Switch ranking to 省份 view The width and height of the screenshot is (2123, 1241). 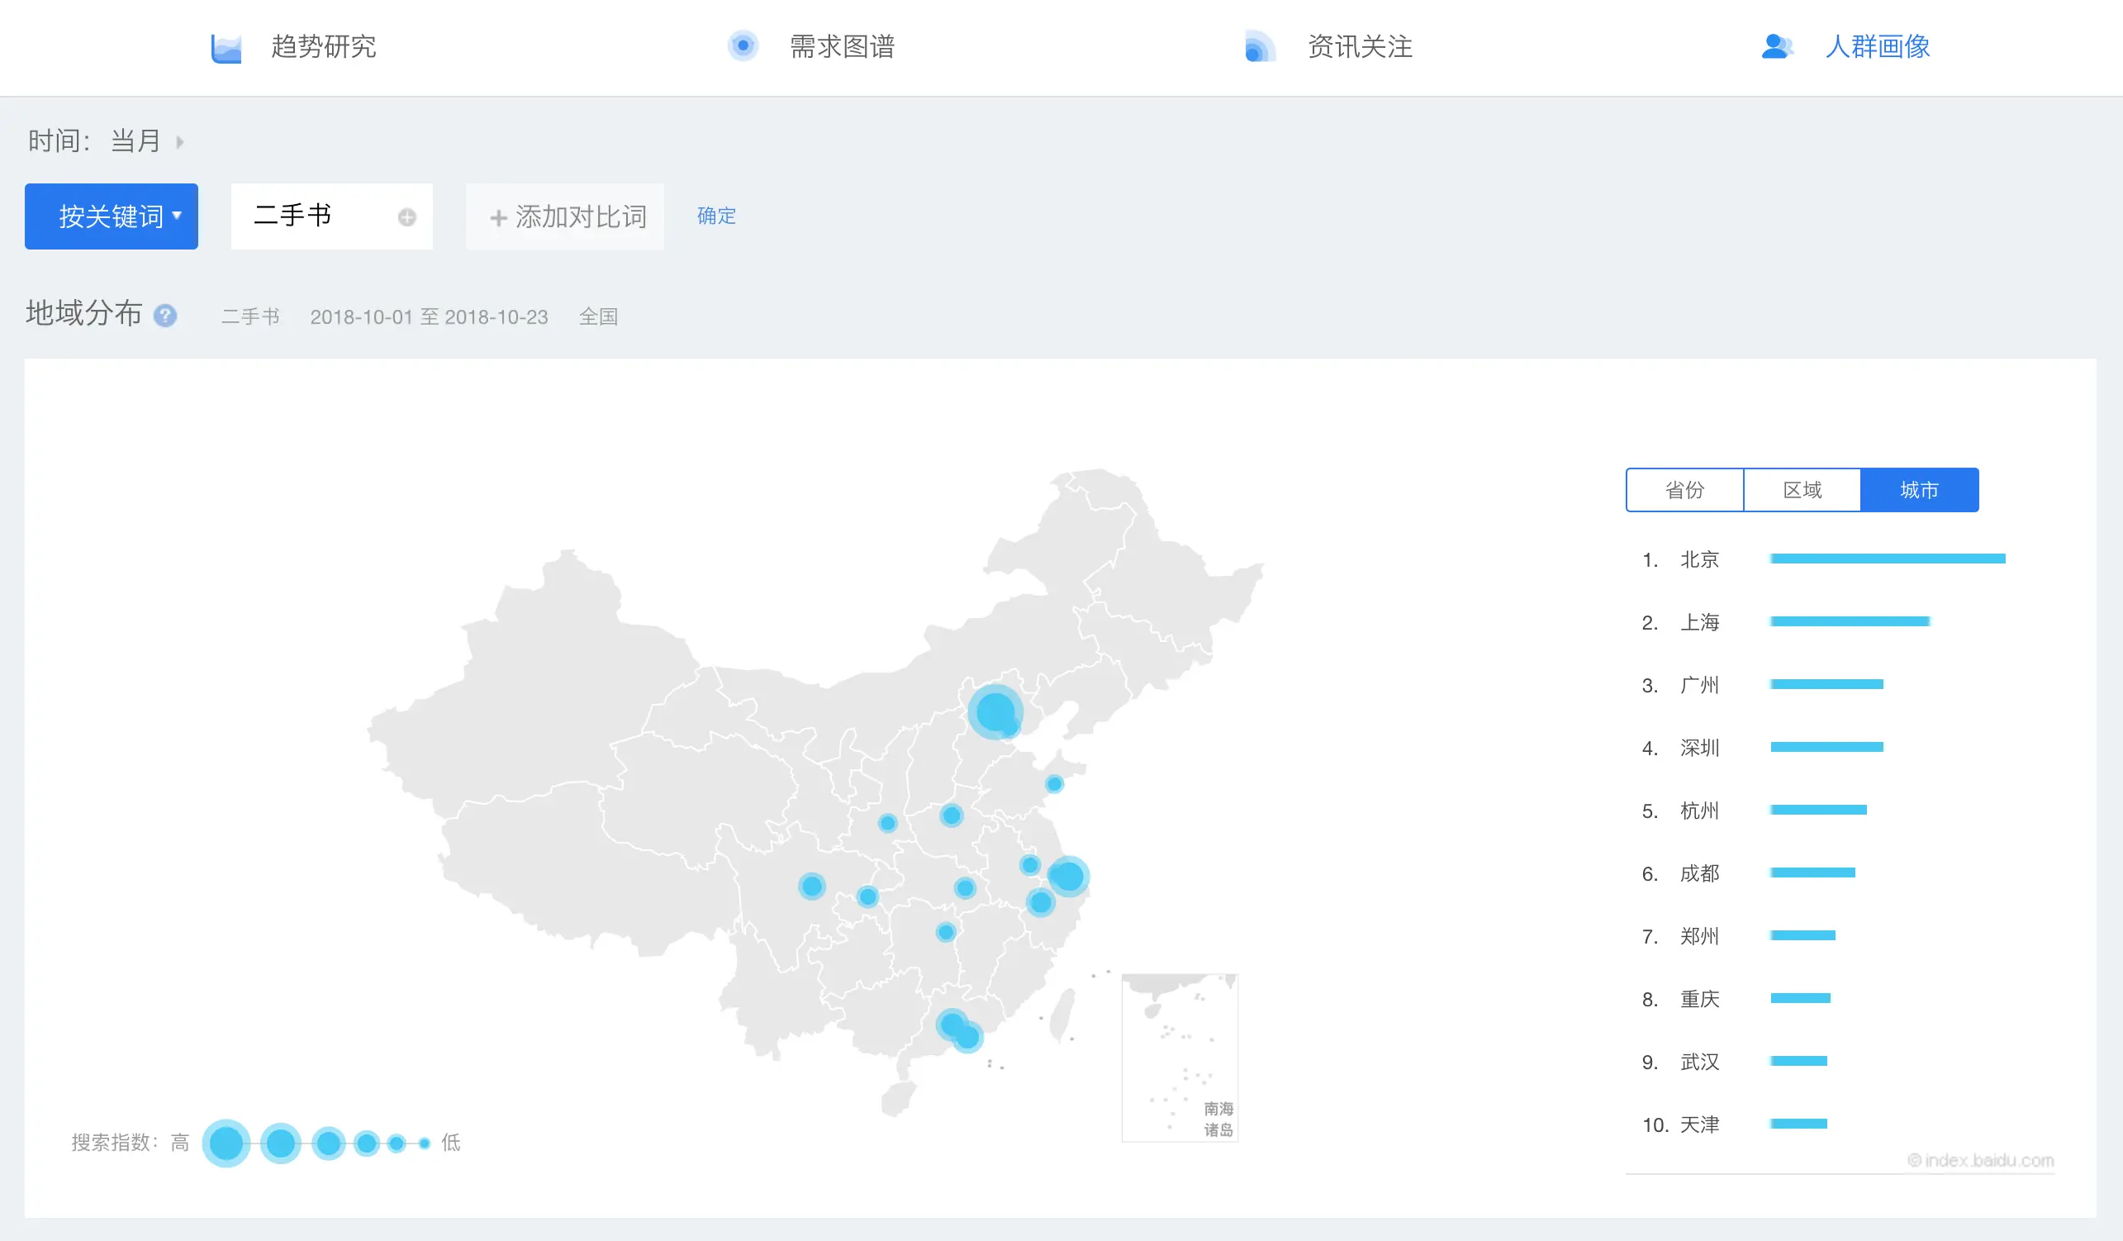coord(1684,490)
